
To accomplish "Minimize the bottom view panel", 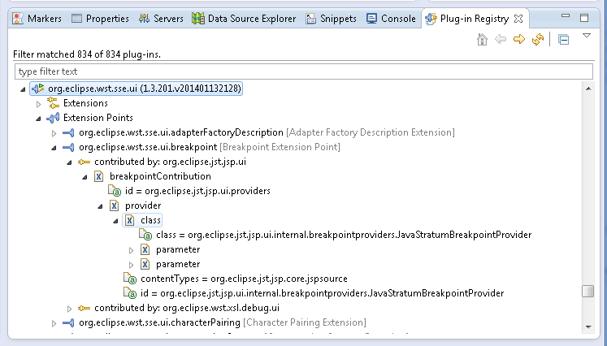I will pos(566,16).
